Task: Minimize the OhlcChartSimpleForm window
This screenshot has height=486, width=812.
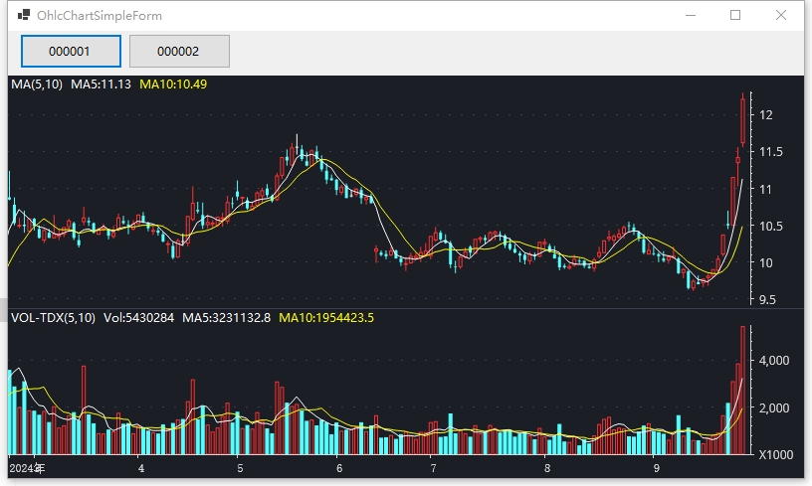Action: pos(690,16)
